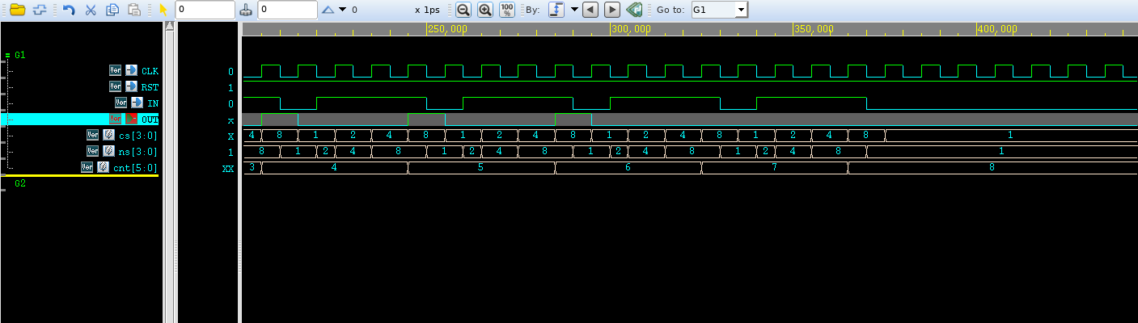Jump to the previous edge
Viewport: 1138px width, 323px height.
(x=590, y=10)
